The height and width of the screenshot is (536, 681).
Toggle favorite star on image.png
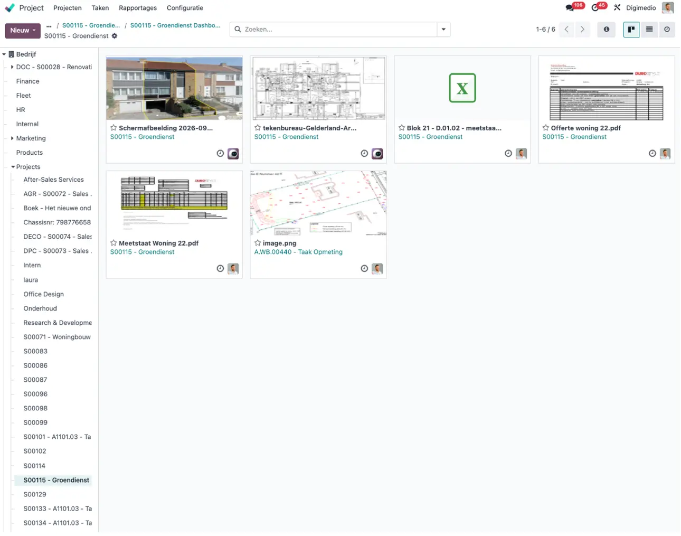pyautogui.click(x=258, y=243)
